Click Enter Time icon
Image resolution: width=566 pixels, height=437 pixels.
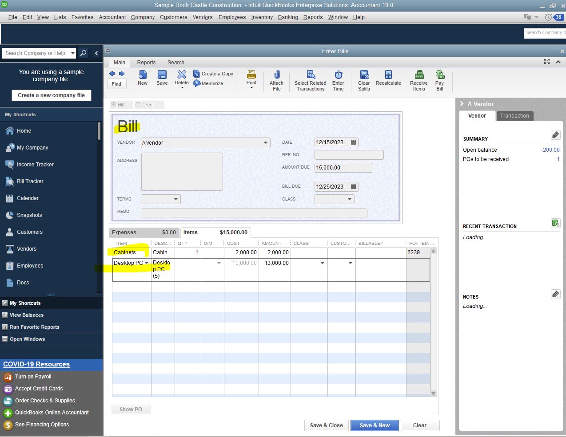(x=339, y=75)
